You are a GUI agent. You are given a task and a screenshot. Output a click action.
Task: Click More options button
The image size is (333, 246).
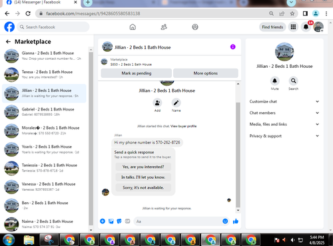[x=206, y=73]
